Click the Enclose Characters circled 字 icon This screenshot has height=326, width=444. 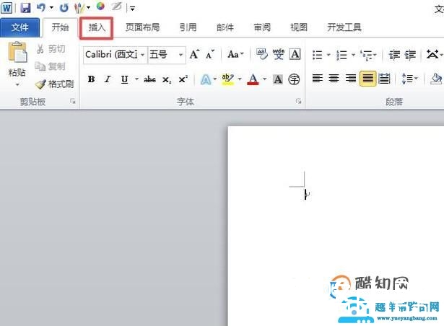click(295, 79)
